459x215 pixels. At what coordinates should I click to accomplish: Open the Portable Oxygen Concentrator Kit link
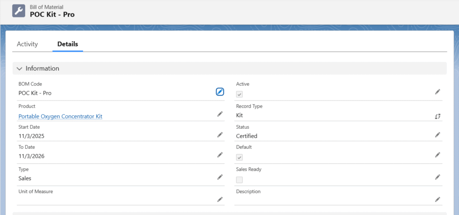(60, 116)
